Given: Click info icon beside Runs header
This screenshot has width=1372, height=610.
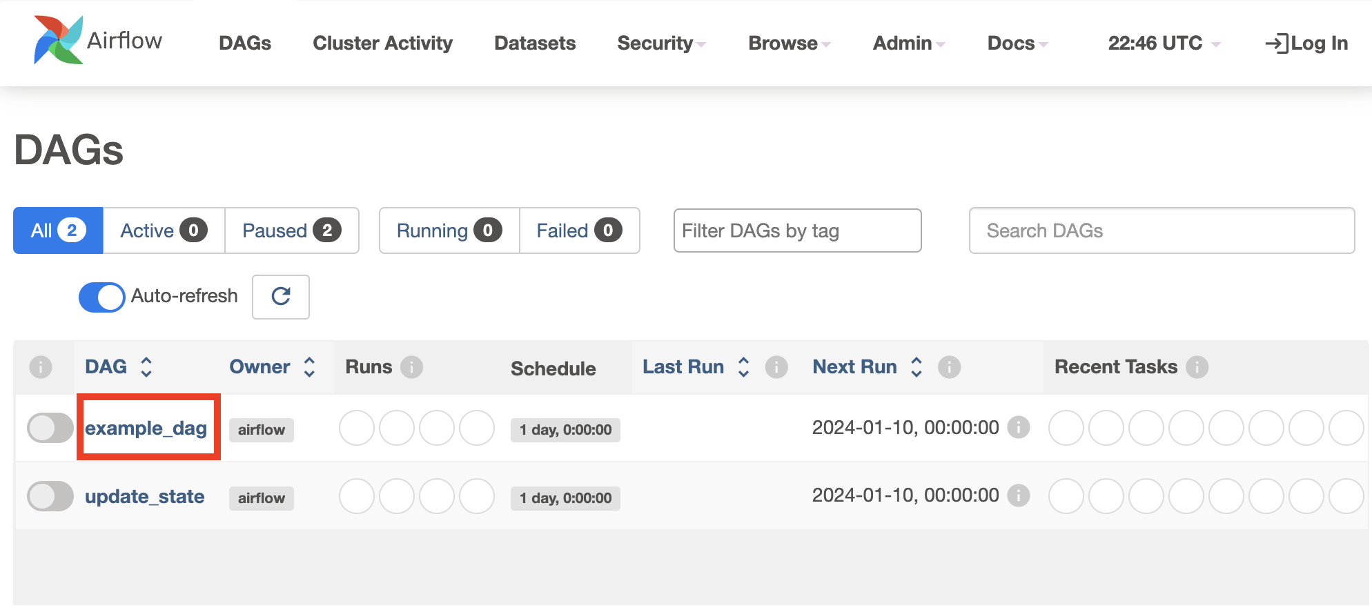Looking at the screenshot, I should point(412,367).
